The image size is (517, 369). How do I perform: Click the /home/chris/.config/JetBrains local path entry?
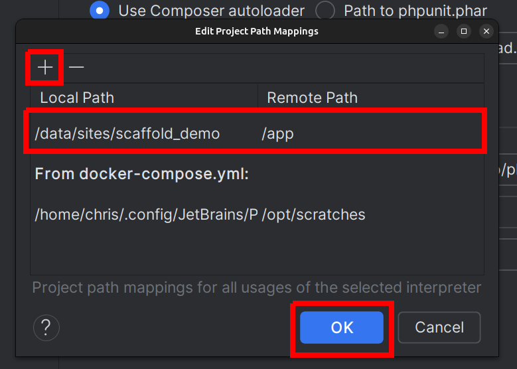(x=146, y=214)
